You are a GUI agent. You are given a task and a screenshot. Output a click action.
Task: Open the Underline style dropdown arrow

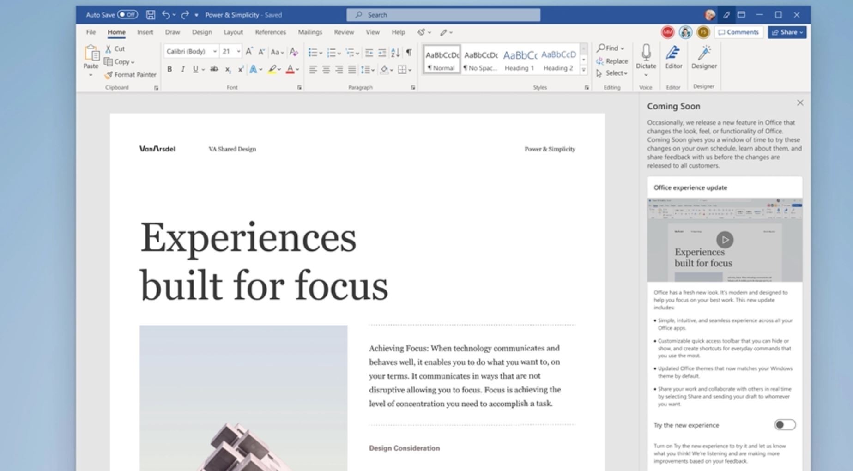pyautogui.click(x=203, y=70)
